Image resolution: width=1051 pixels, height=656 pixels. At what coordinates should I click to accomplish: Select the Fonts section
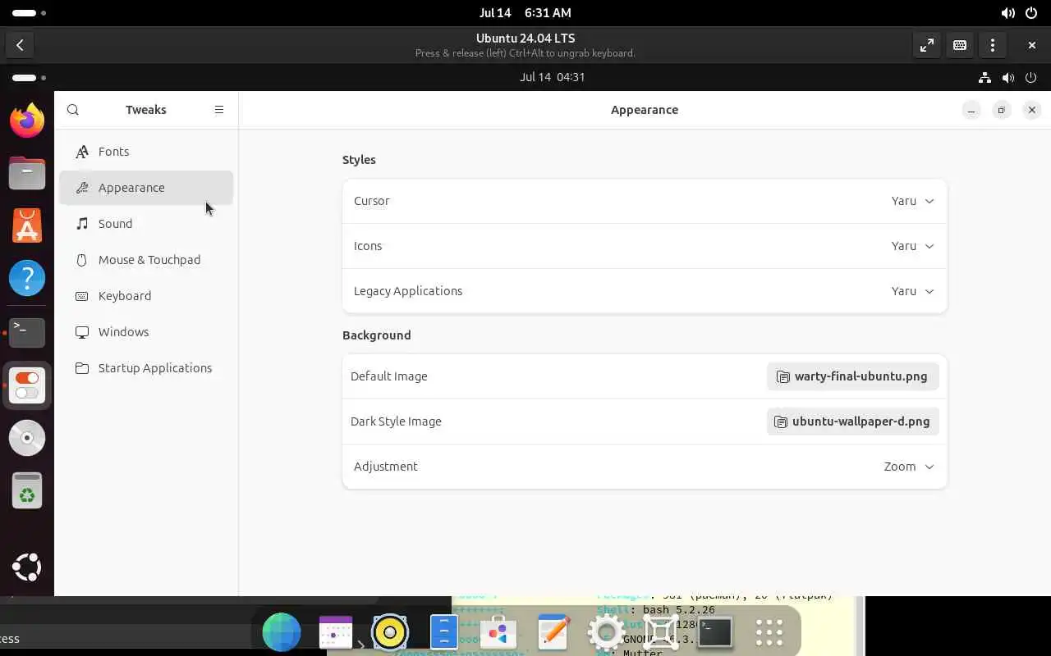(x=146, y=152)
